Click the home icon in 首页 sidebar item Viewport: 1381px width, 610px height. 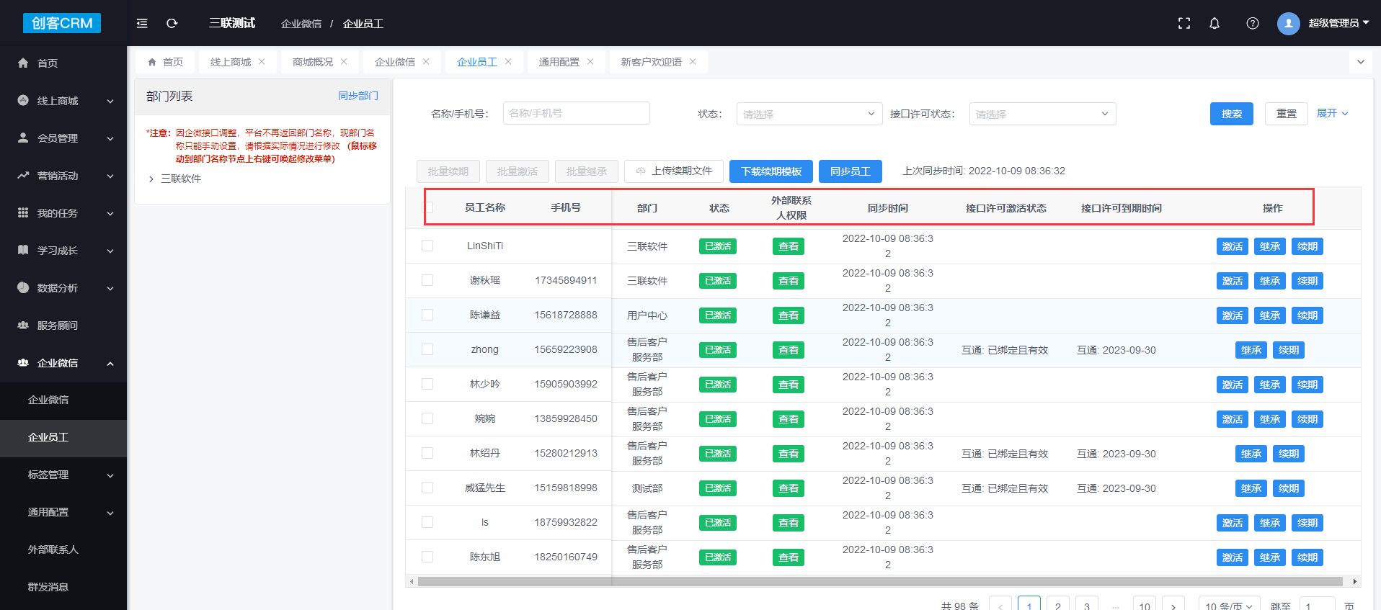click(x=23, y=63)
